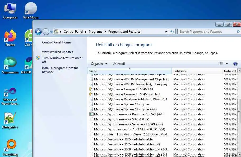Expand the address bar history dropdown
The height and width of the screenshot is (157, 241).
(166, 32)
